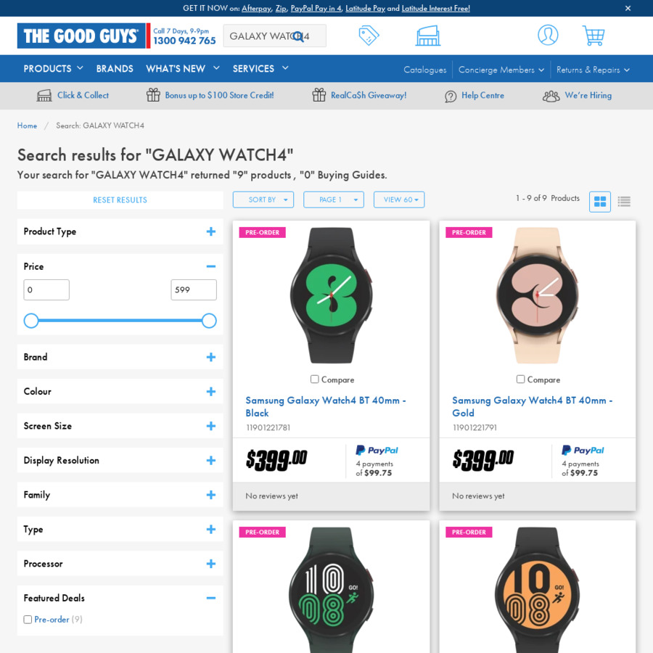Expand the Brand filter section
This screenshot has height=653, width=653.
210,357
